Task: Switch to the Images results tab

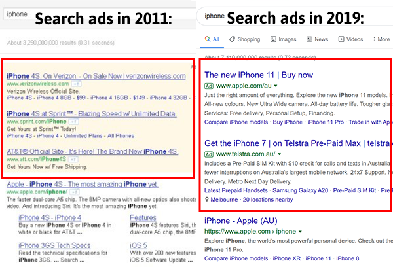Action: coord(283,39)
